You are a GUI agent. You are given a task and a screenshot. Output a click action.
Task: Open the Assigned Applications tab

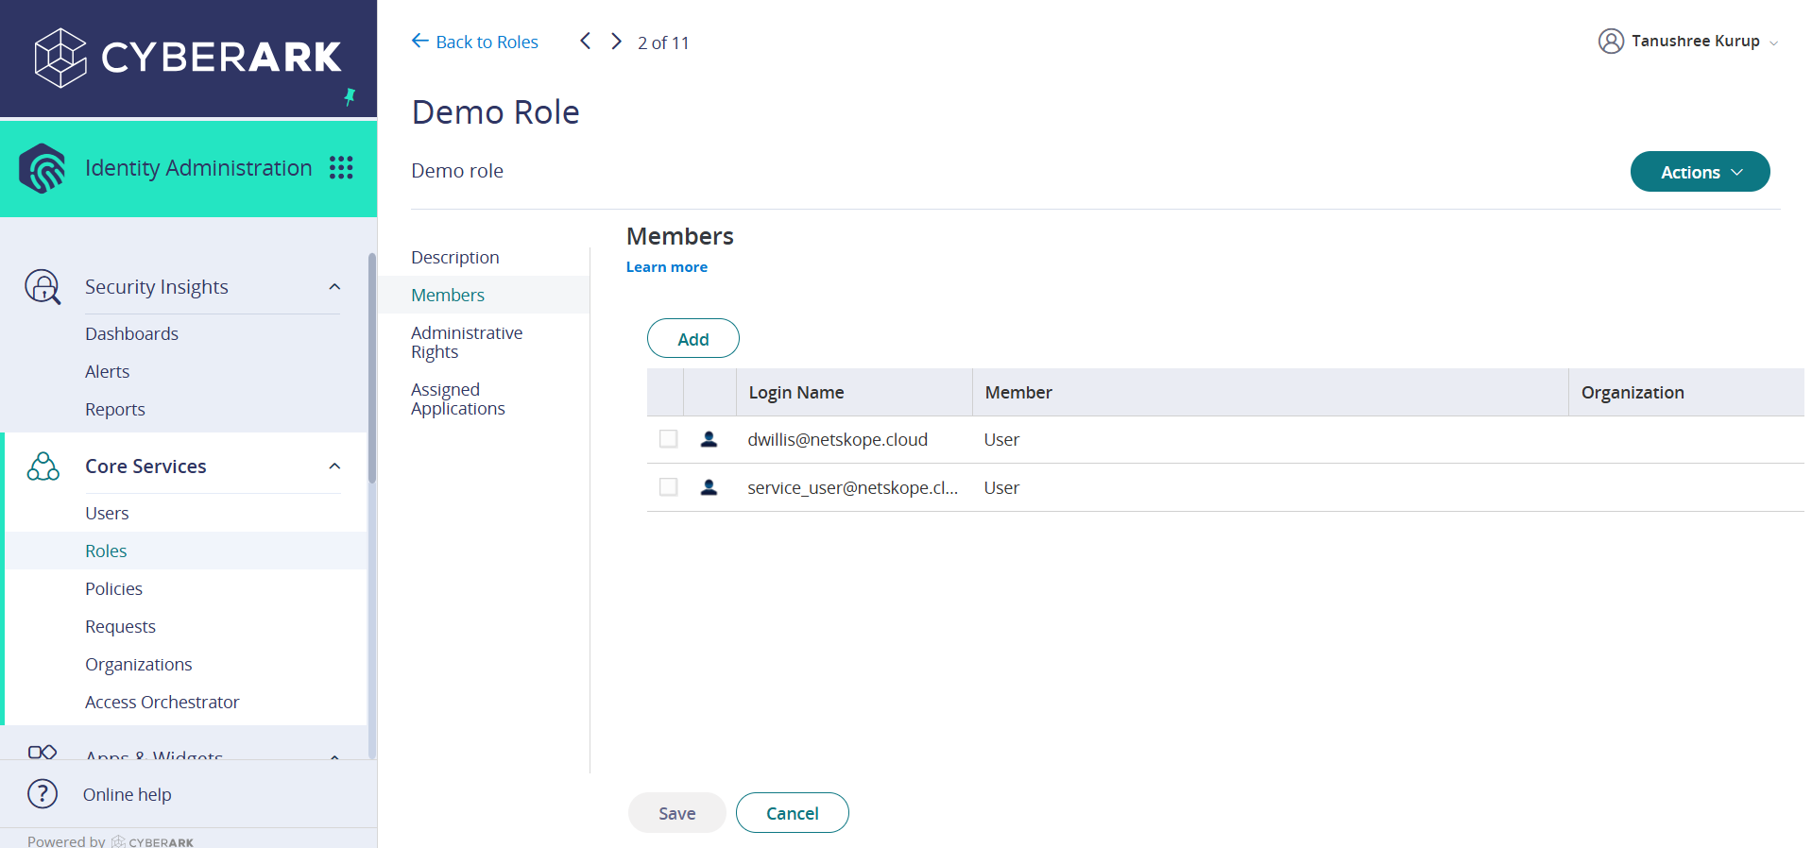click(x=458, y=399)
